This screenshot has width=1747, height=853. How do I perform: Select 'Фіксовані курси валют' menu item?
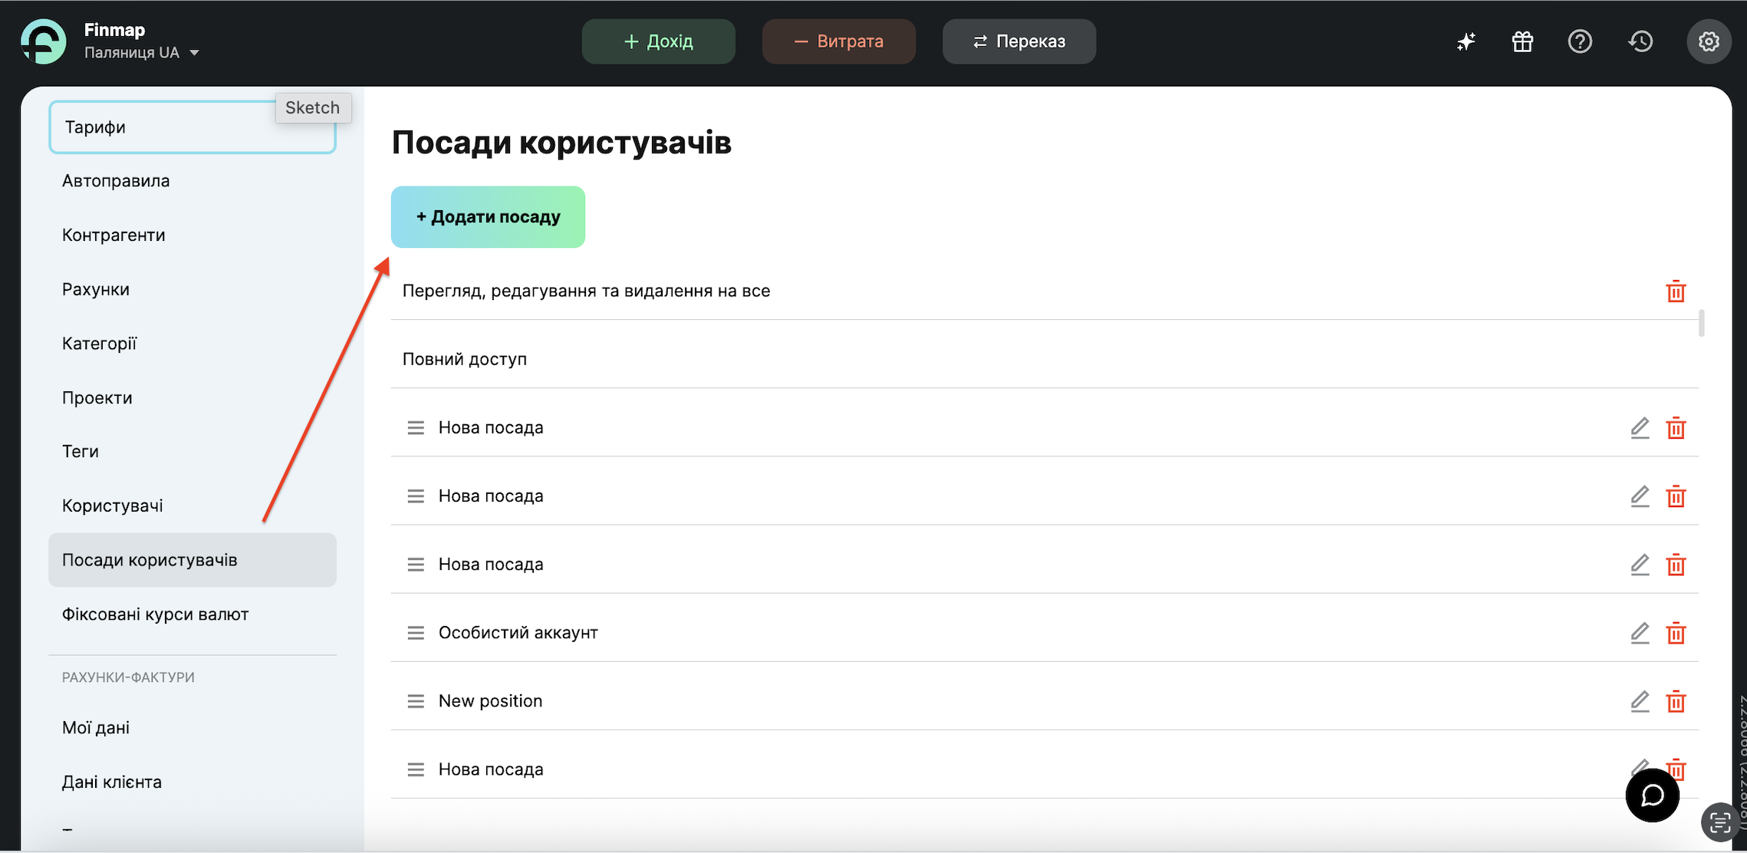156,614
